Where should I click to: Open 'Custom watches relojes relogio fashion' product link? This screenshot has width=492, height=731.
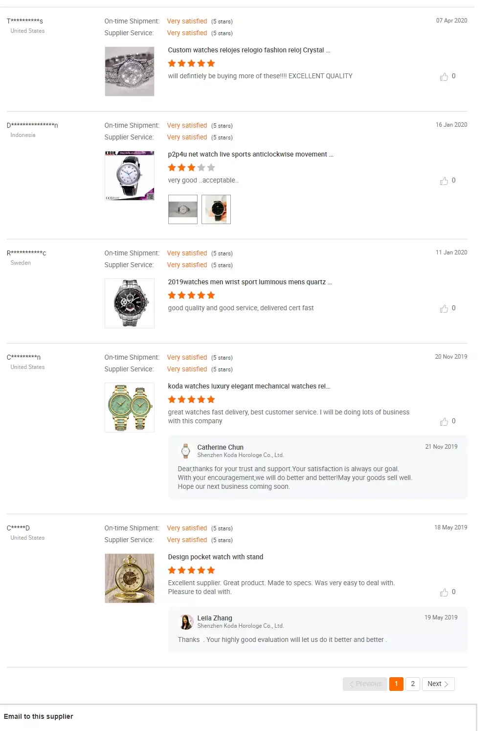point(248,50)
